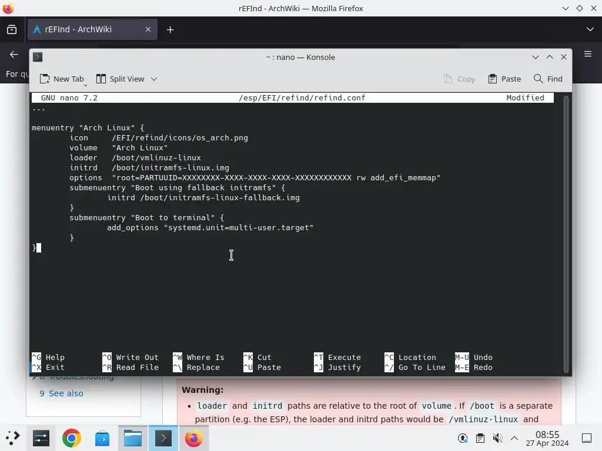The width and height of the screenshot is (602, 451).
Task: Open the KDE application launcher
Action: coord(13,438)
